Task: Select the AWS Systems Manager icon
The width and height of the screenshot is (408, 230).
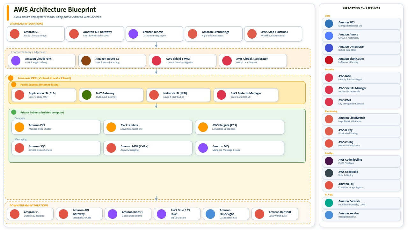Action: click(x=221, y=95)
